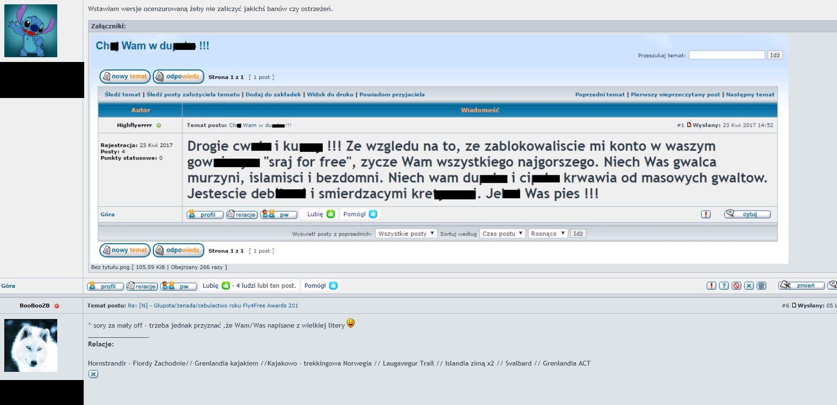Click the 'Bez tytułu.png' attachment caption

(110, 267)
